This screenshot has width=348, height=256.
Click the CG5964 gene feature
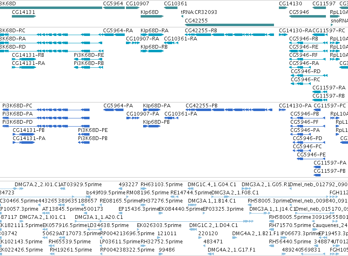tap(114, 8)
